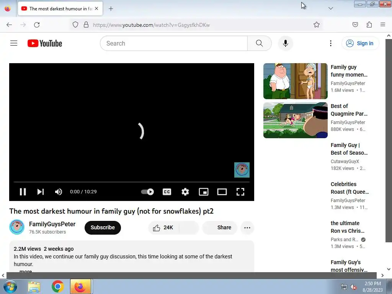Click the Sign in button
Screen dimensions: 392x294
click(x=360, y=43)
